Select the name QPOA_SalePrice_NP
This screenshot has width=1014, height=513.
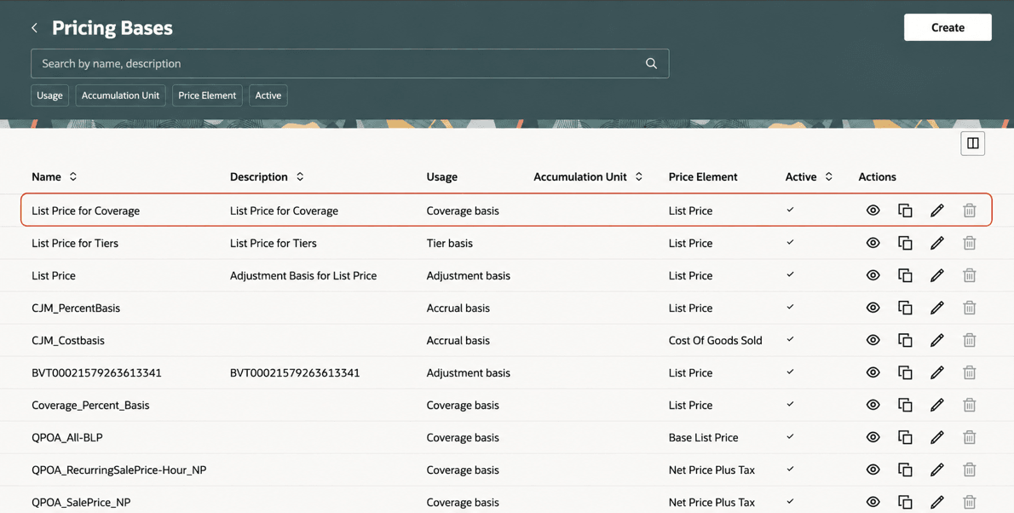click(81, 502)
